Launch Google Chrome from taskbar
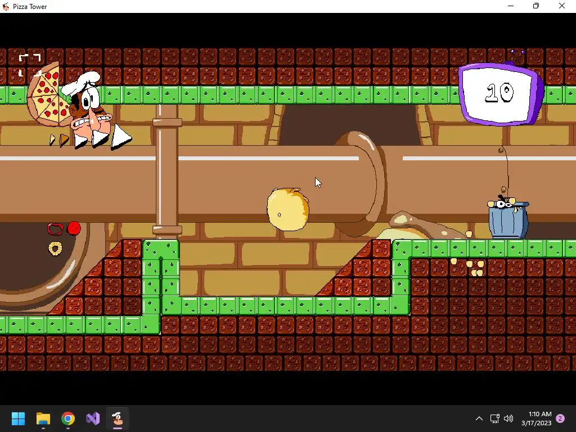576x432 pixels. click(68, 418)
